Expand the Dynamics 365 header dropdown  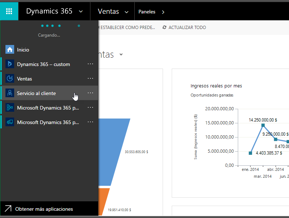[x=80, y=12]
